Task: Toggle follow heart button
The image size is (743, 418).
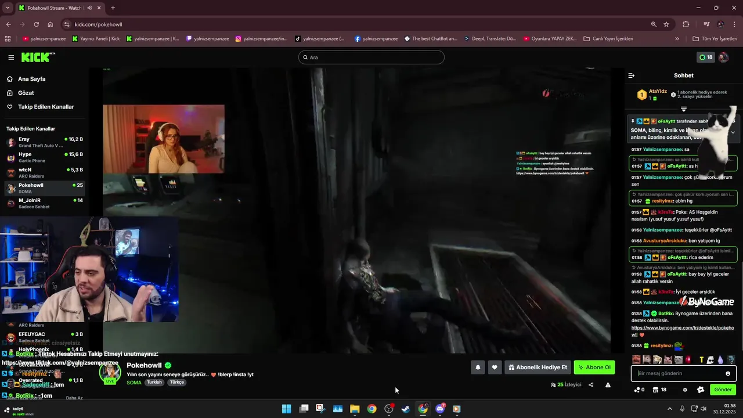Action: 495,367
